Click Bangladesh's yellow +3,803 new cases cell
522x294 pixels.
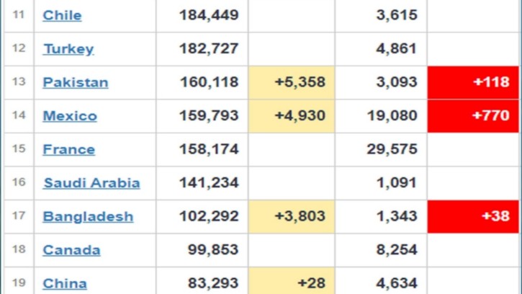coord(292,216)
